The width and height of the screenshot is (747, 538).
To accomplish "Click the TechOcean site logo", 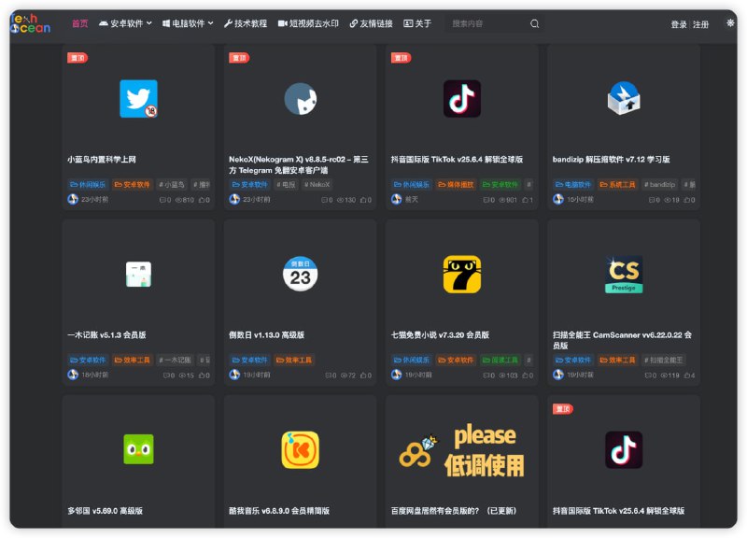I will pyautogui.click(x=31, y=23).
